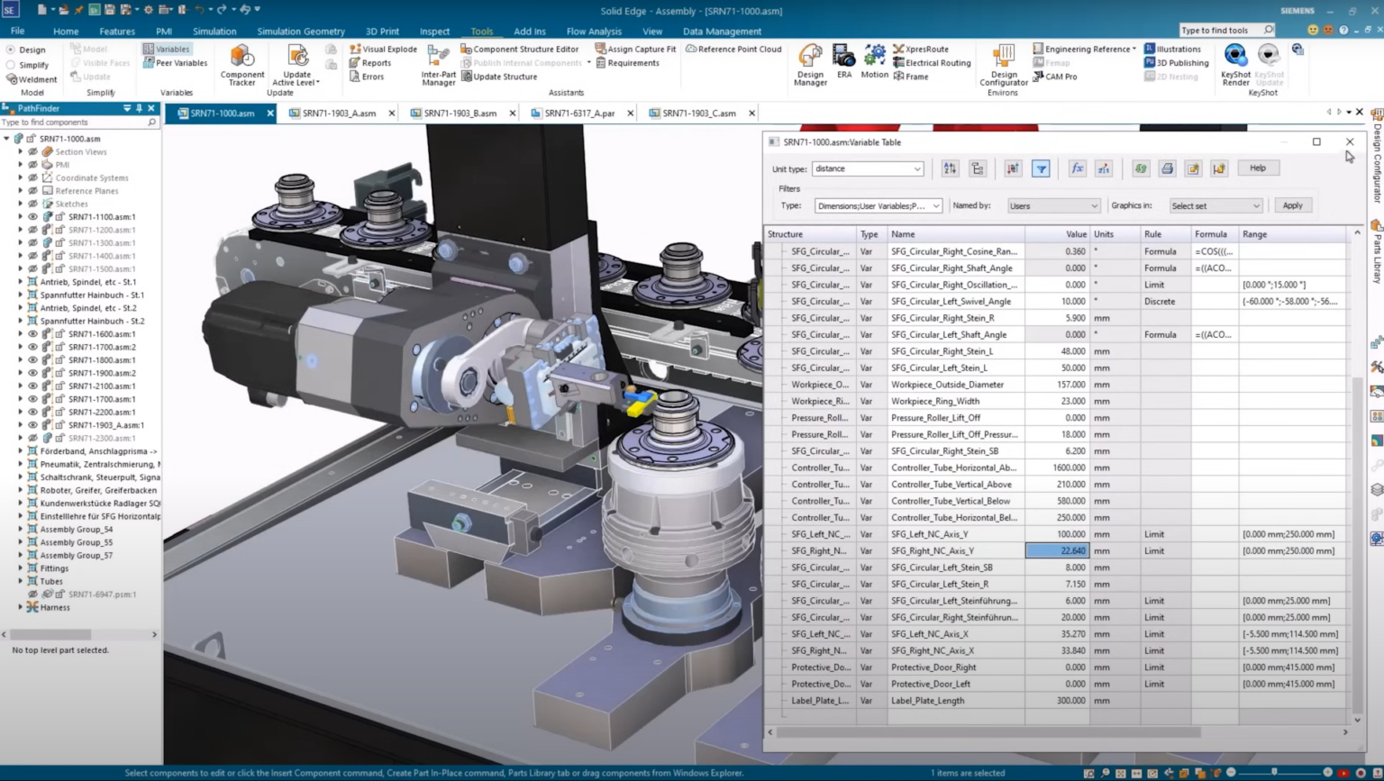Launch the Motion environment
Screen dimensions: 1384x781
873,63
